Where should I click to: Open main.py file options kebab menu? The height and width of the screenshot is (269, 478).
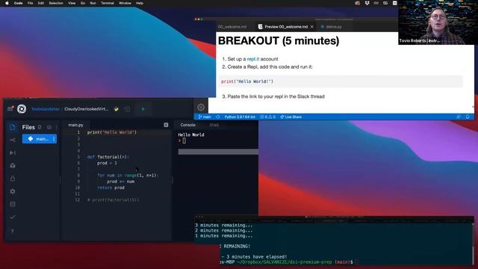click(54, 139)
